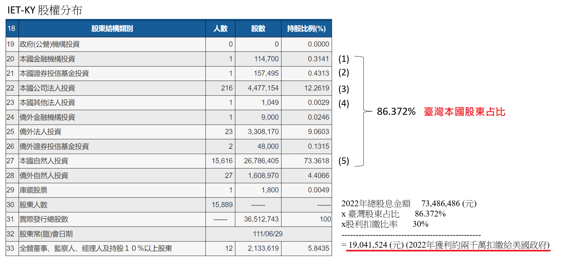The width and height of the screenshot is (561, 271).
Task: Click the 股東結構類別 column header
Action: click(x=112, y=29)
